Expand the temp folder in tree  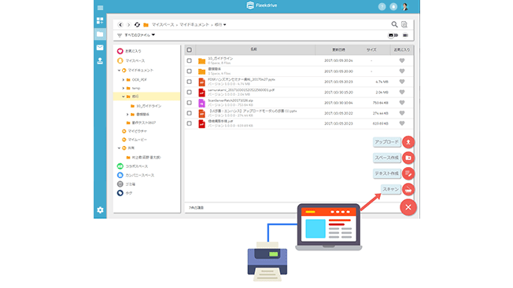tap(124, 88)
